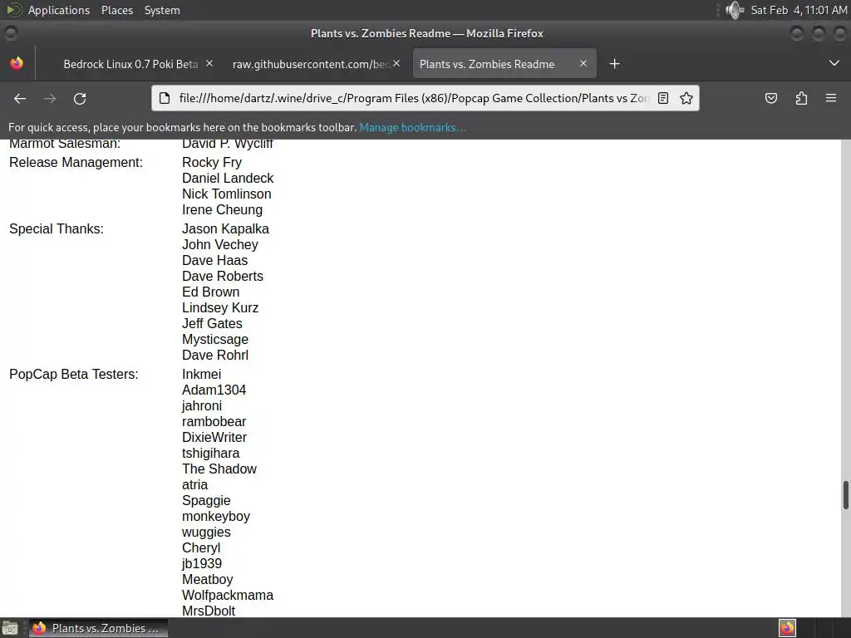Open the Applications menu

click(59, 10)
